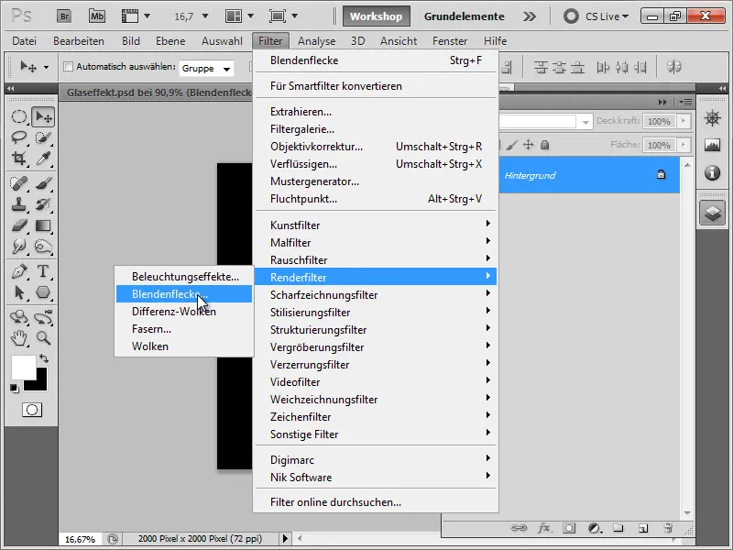Viewport: 733px width, 550px height.
Task: Toggle lock position in Layers panel
Action: click(528, 145)
